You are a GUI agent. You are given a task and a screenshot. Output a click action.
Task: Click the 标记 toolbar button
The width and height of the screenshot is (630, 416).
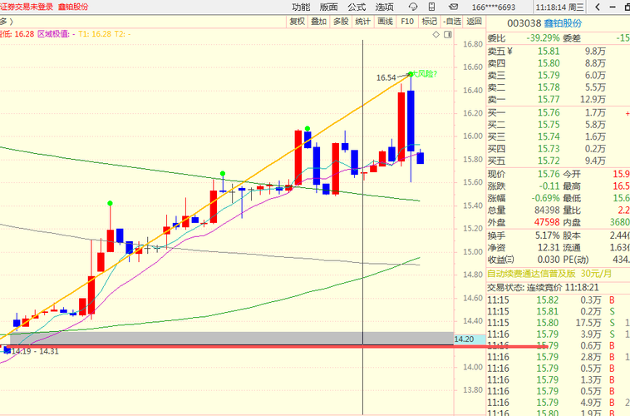tap(429, 22)
